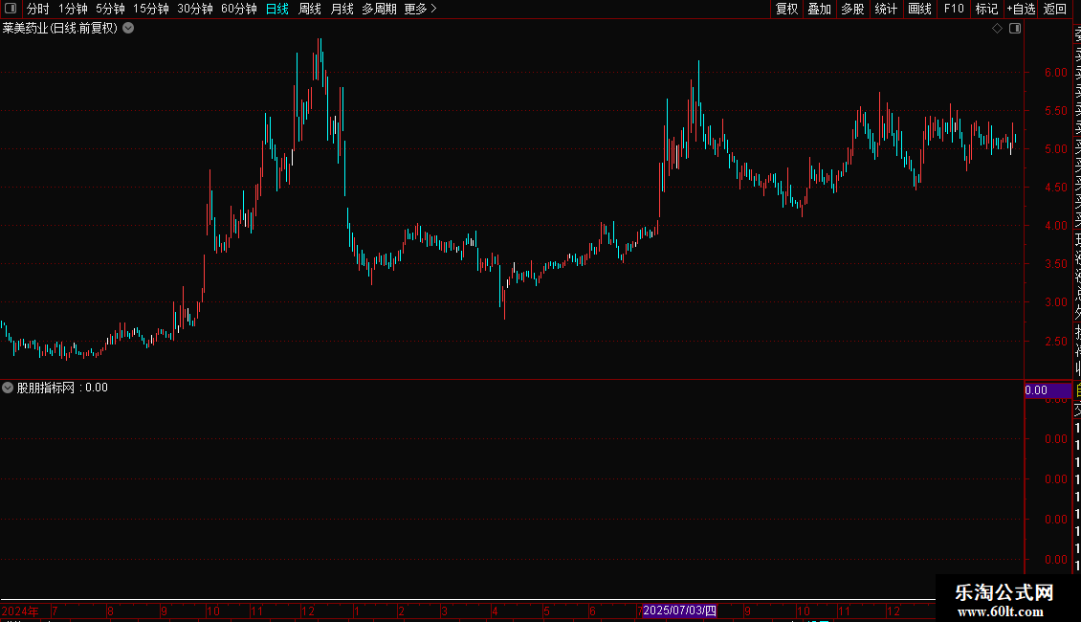The height and width of the screenshot is (622, 1081).
Task: Click the diamond icon in chart corner
Action: point(997,29)
